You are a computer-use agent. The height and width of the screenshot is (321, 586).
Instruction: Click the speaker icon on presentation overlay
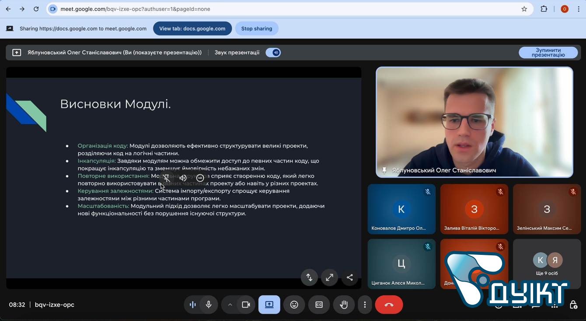183,178
